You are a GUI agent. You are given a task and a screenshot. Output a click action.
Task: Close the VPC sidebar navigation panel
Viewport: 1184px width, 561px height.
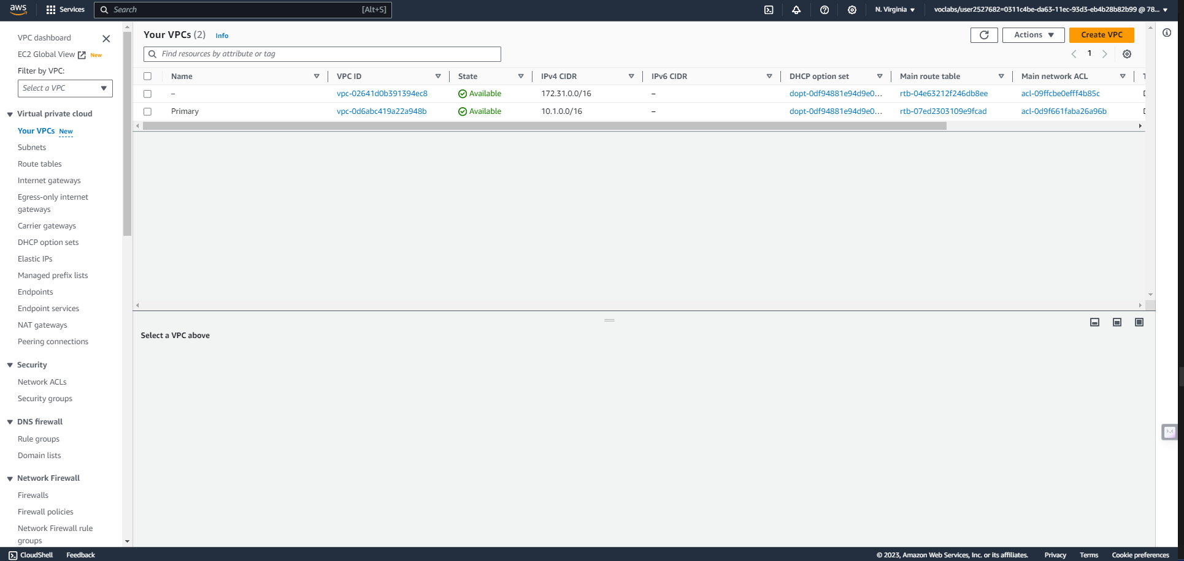point(106,39)
